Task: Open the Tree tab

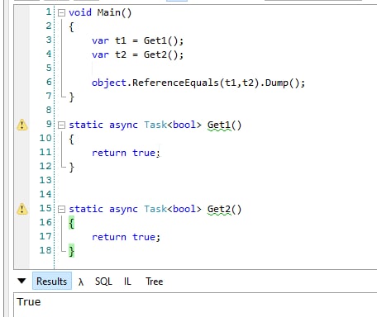Action: [x=155, y=282]
